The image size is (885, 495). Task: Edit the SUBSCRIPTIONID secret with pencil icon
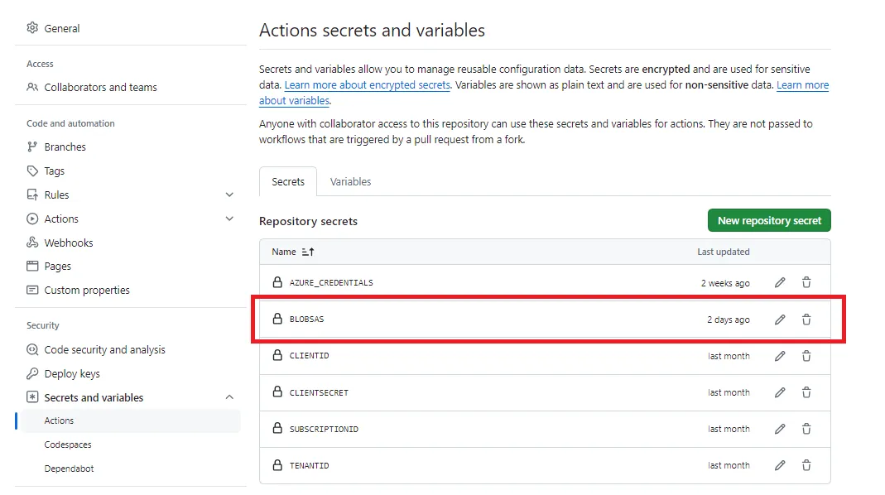pyautogui.click(x=780, y=429)
